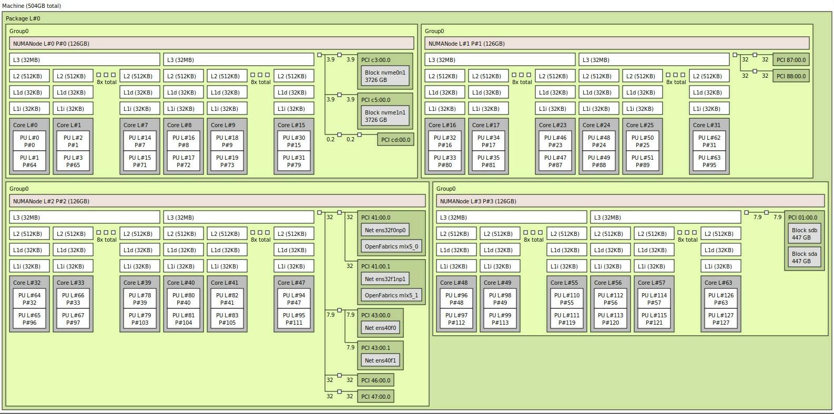Screen dimensions: 834x414
Task: Select the Block sda 447 GB box
Action: pos(804,257)
